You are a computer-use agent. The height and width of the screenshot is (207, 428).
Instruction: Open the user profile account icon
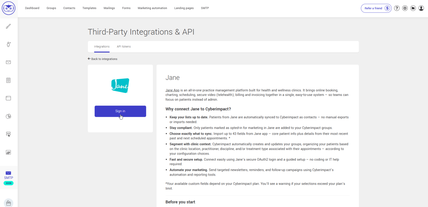pyautogui.click(x=421, y=8)
